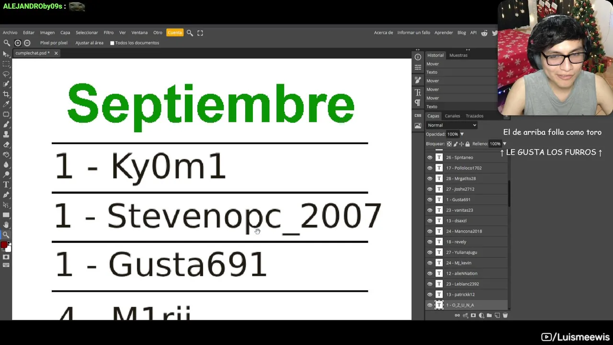Select the Blur drop tool
Viewport: 613px width, 345px height.
click(6, 165)
